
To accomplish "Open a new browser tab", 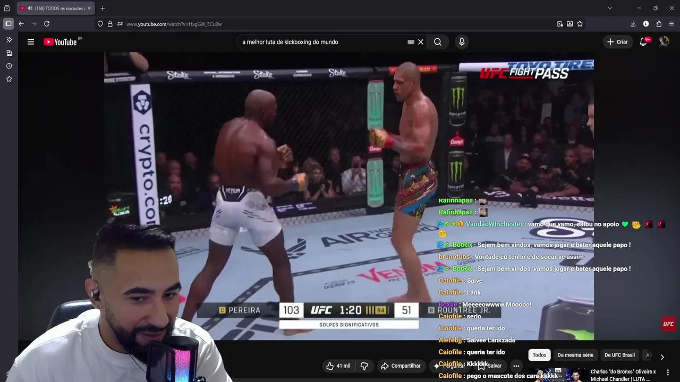I will coord(103,8).
